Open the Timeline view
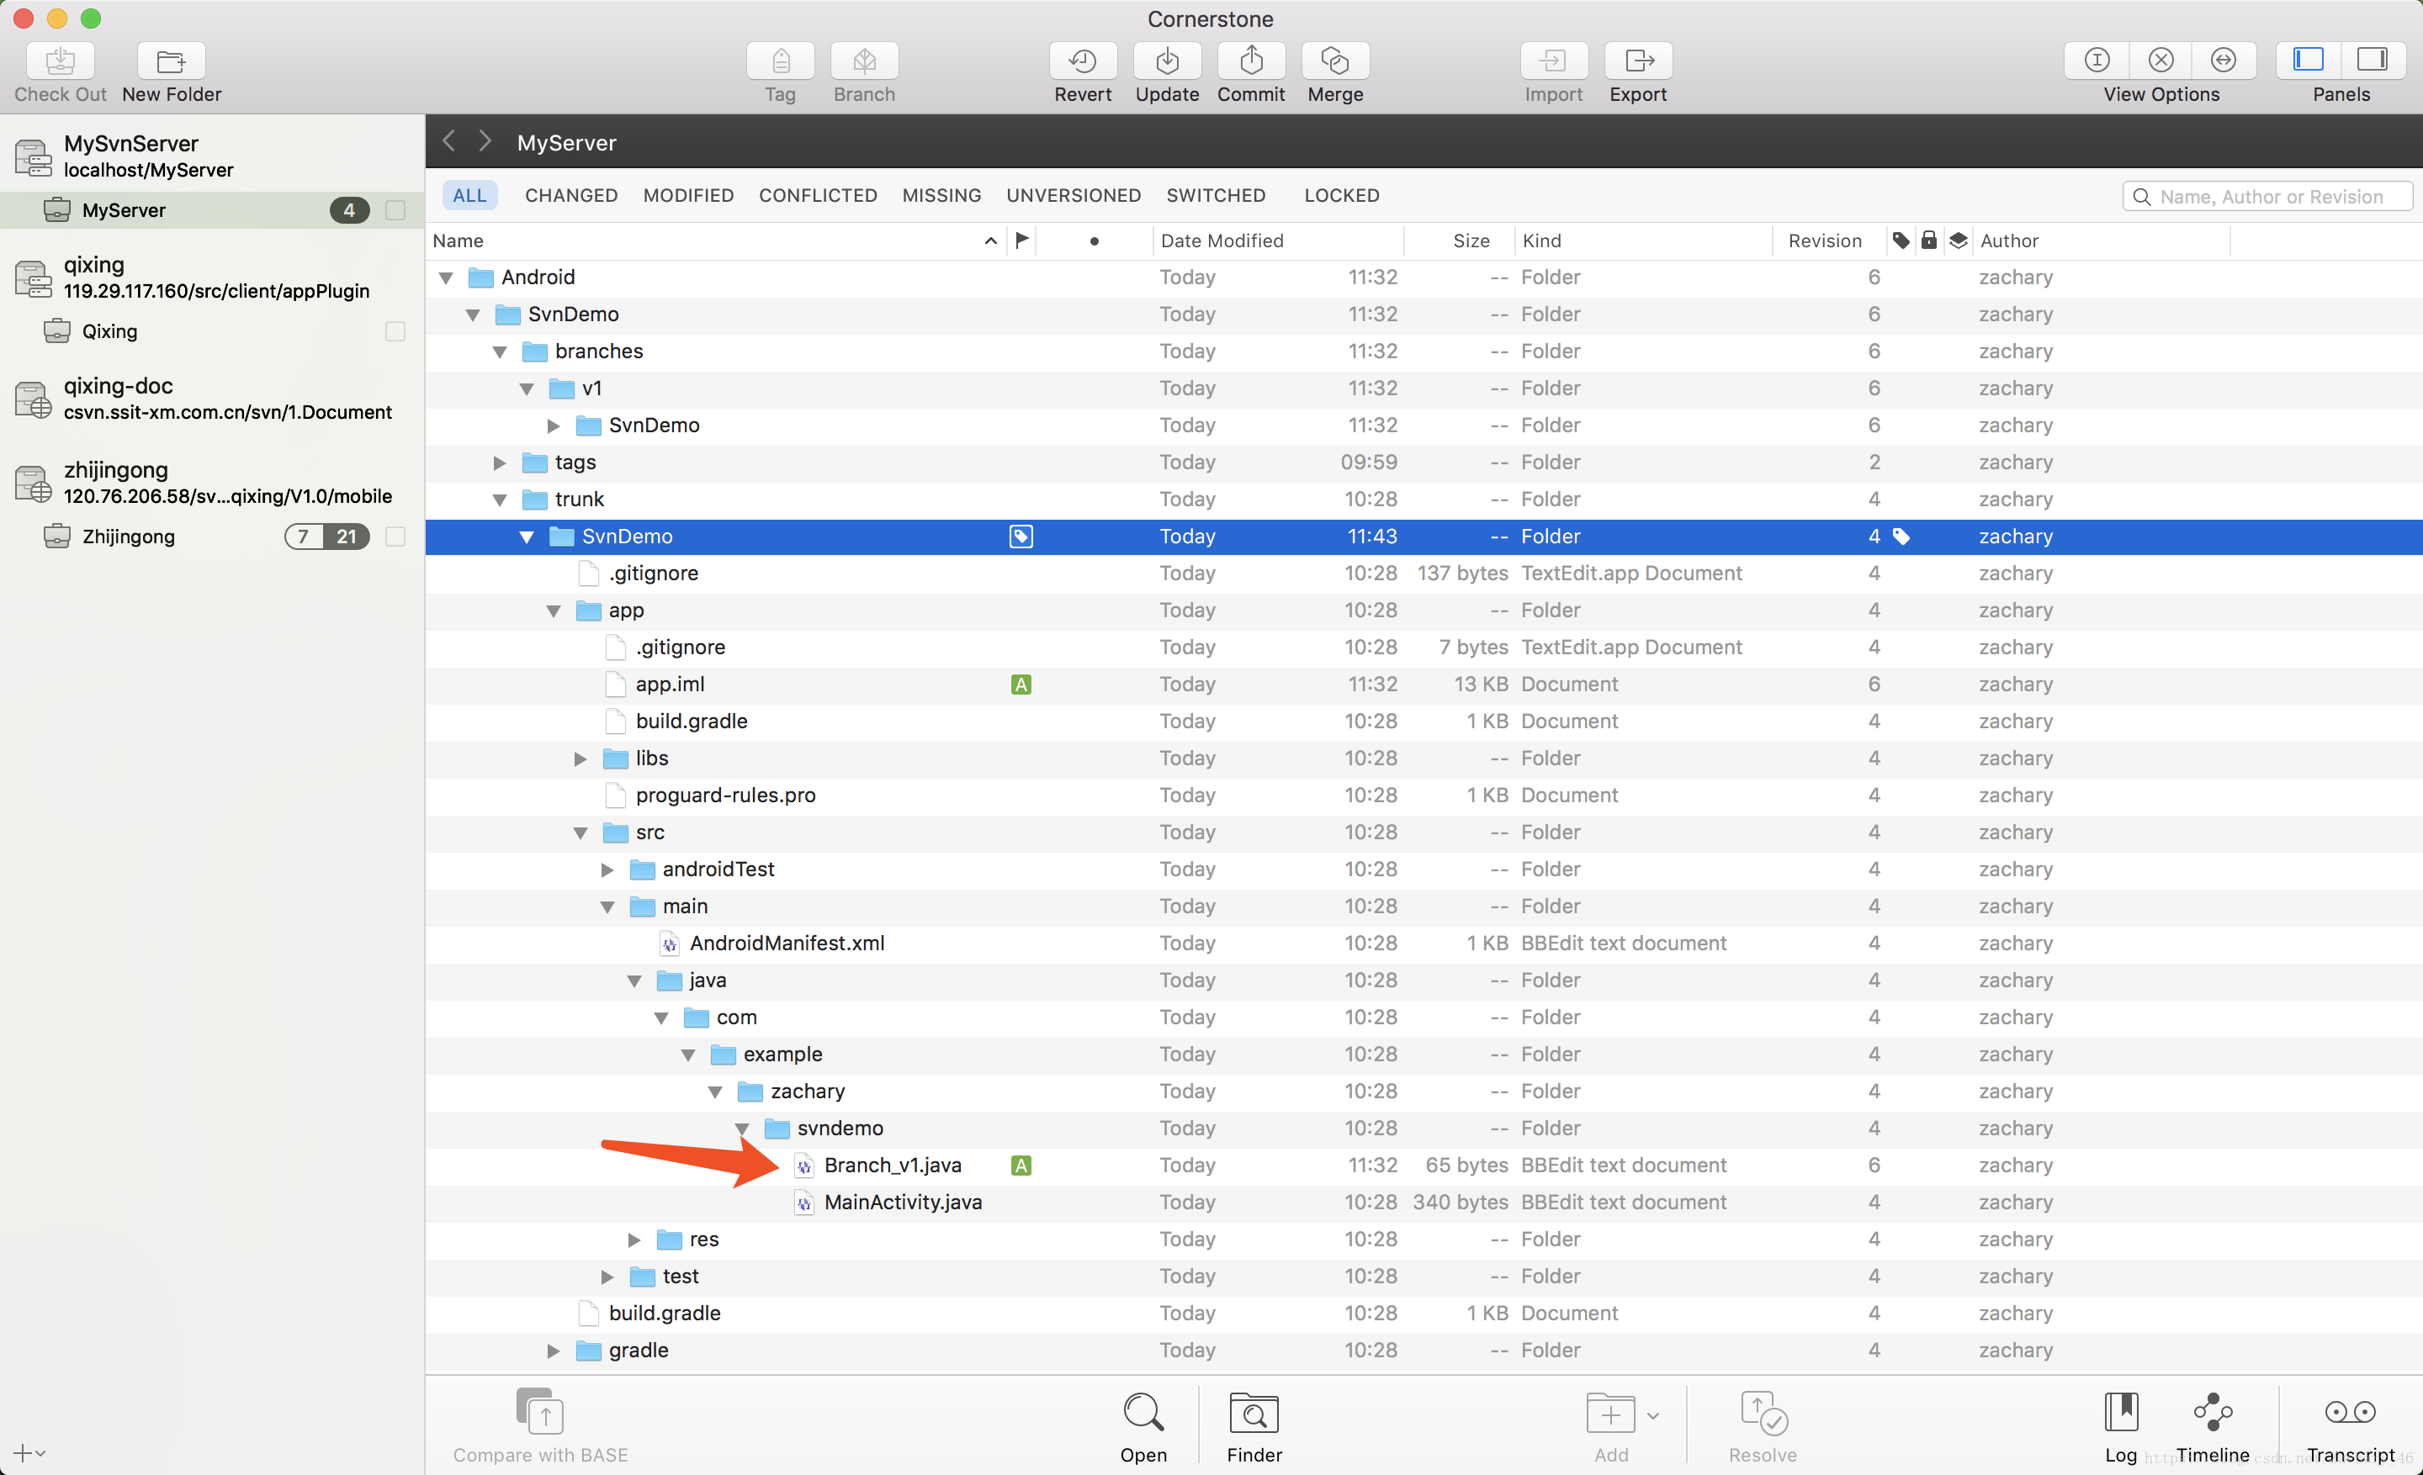Viewport: 2423px width, 1475px height. click(2213, 1412)
